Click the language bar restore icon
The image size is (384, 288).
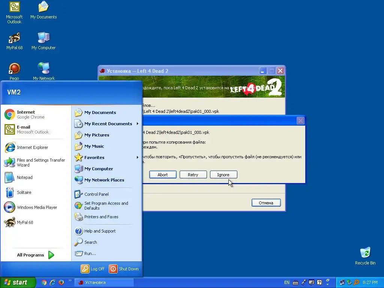pos(327,280)
